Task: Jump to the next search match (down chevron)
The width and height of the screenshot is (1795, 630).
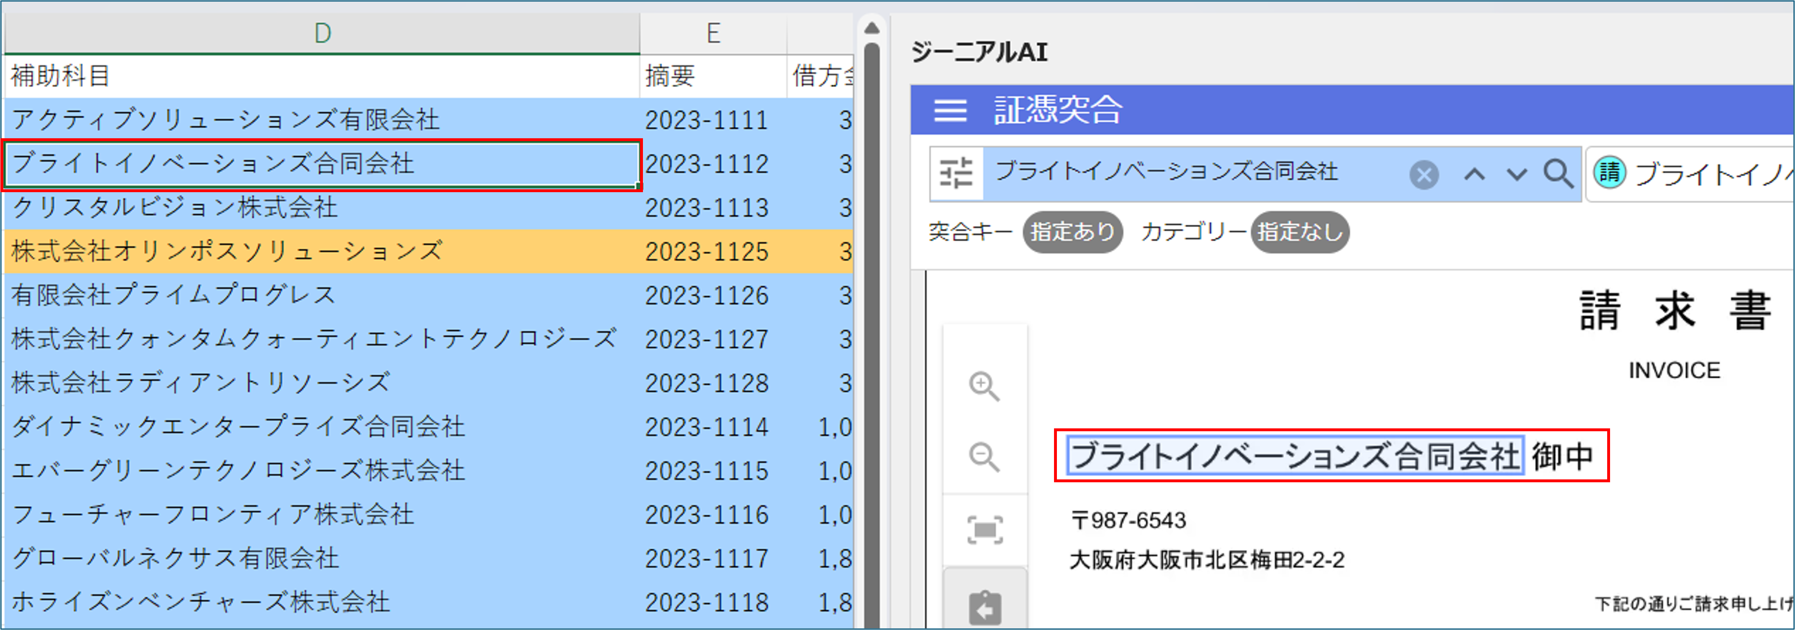Action: pos(1516,174)
